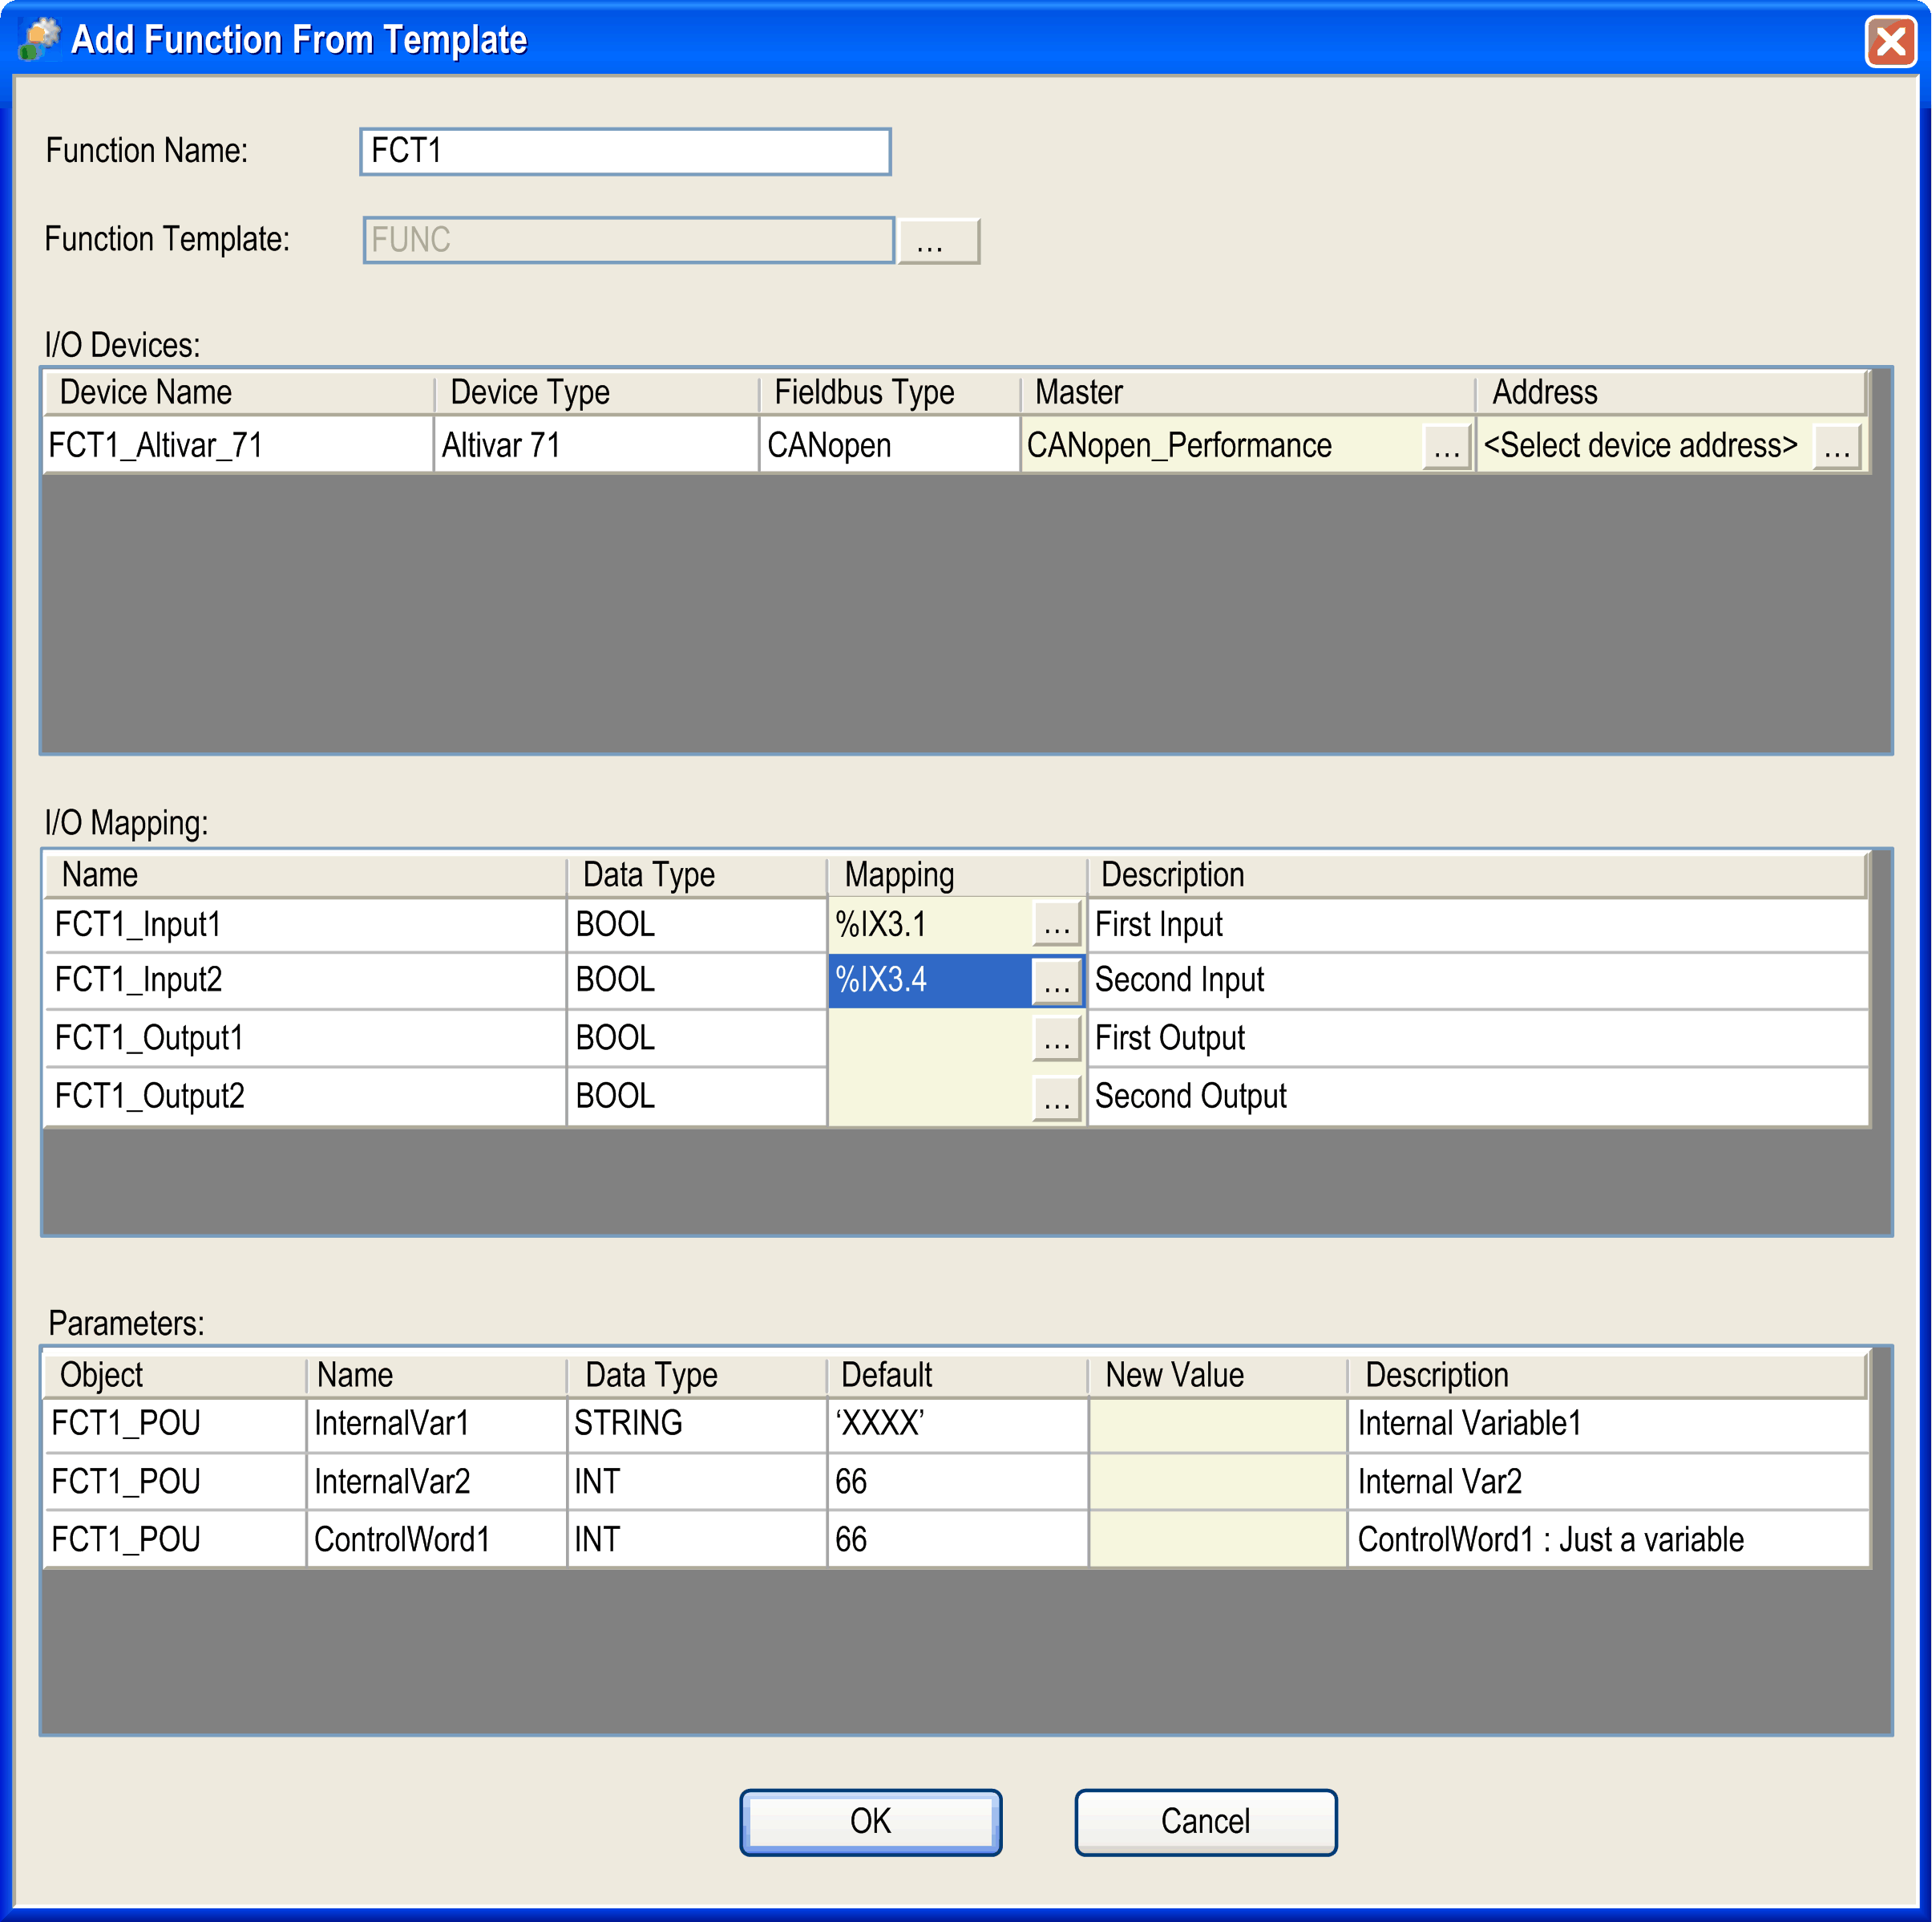Click New Value cell for InternalVar1
The height and width of the screenshot is (1922, 1932).
[1217, 1424]
